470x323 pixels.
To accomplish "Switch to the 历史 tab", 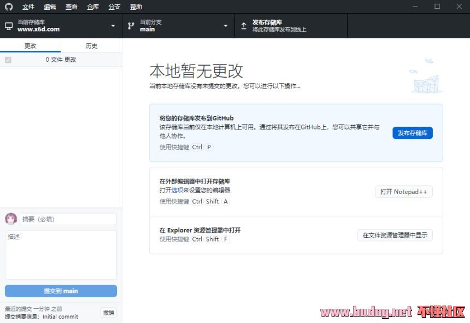I will (x=91, y=46).
